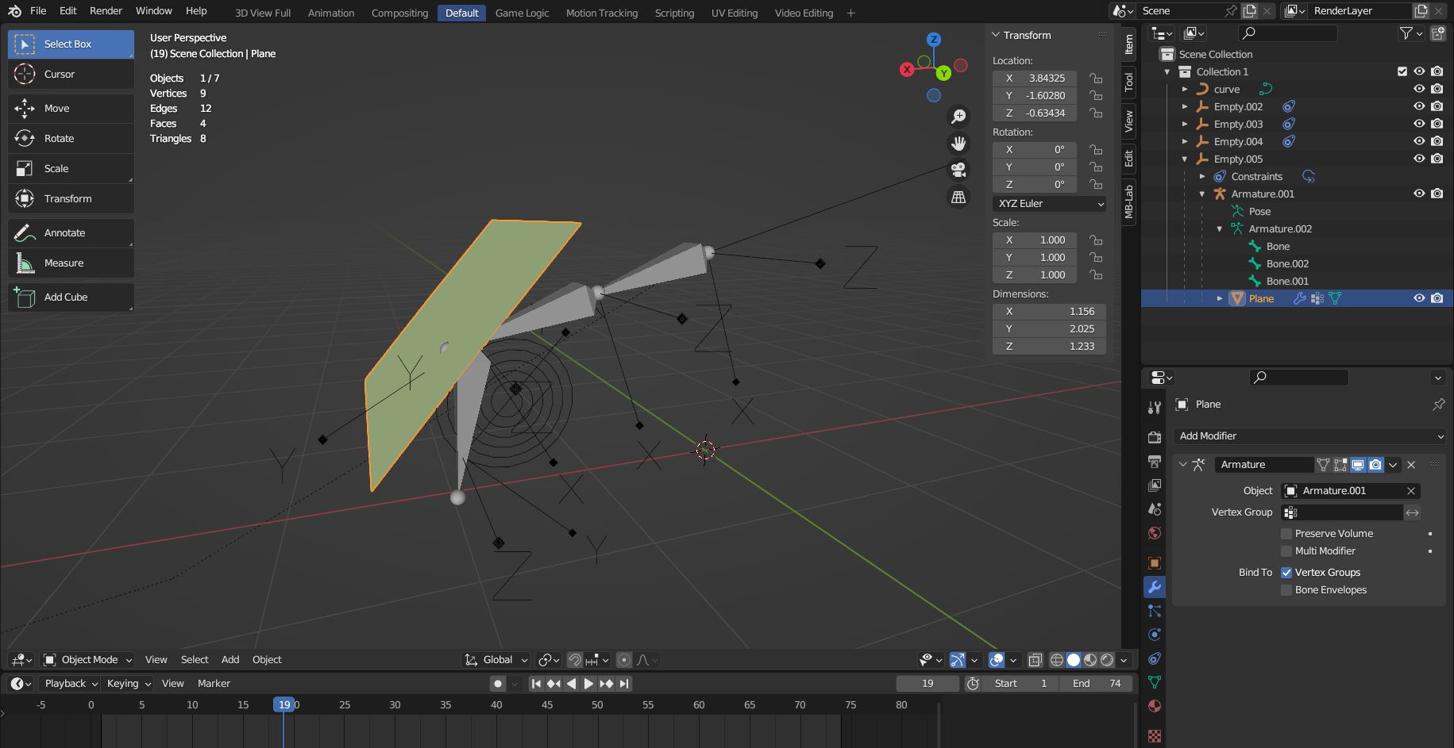Open the Modifier properties wrench tab
The width and height of the screenshot is (1454, 748).
point(1155,587)
